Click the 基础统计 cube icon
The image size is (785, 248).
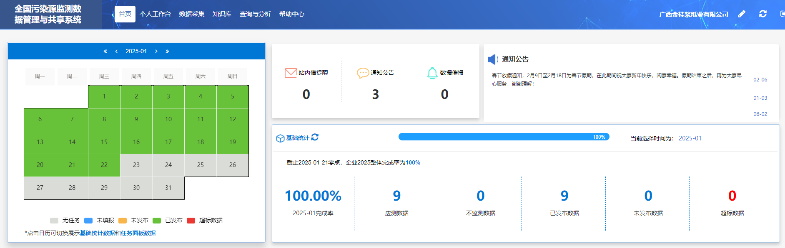point(280,138)
